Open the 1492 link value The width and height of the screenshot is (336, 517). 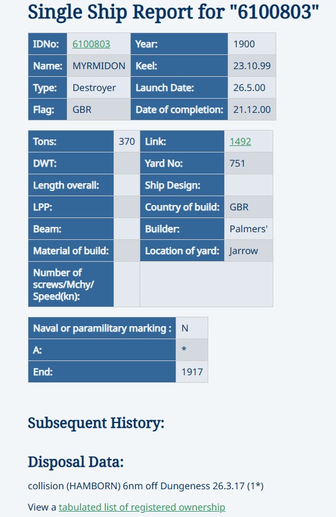click(x=240, y=141)
